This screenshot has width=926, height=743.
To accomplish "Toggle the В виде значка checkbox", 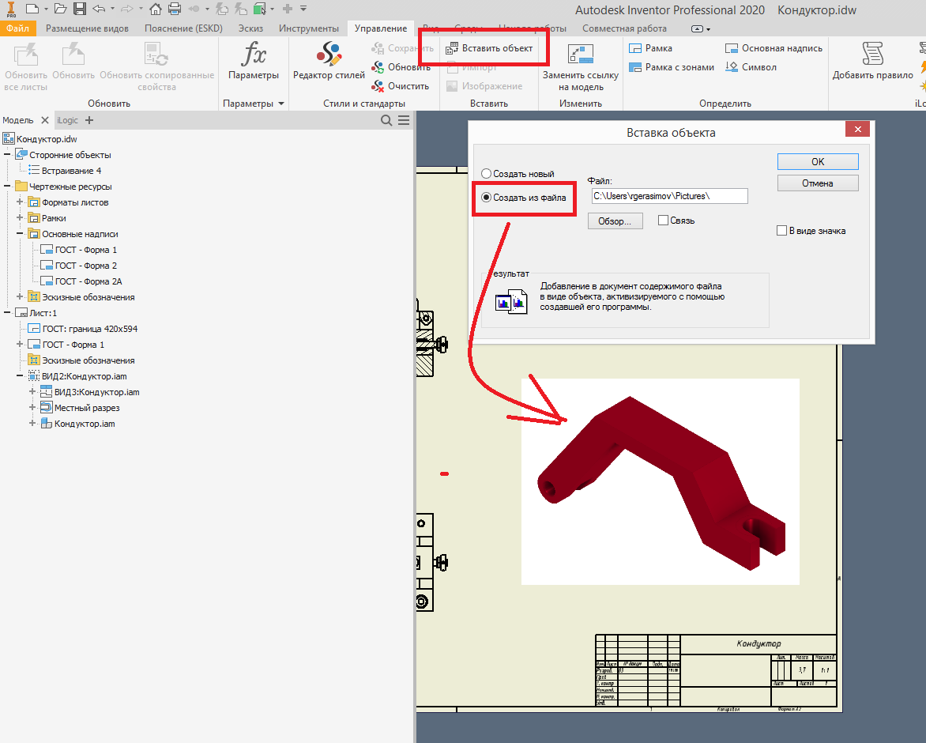I will [782, 230].
